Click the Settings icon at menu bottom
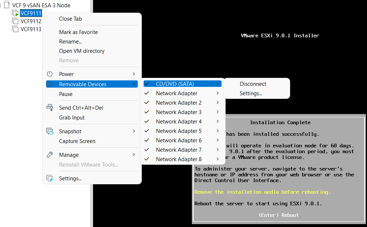The height and width of the screenshot is (227, 367). pyautogui.click(x=50, y=178)
